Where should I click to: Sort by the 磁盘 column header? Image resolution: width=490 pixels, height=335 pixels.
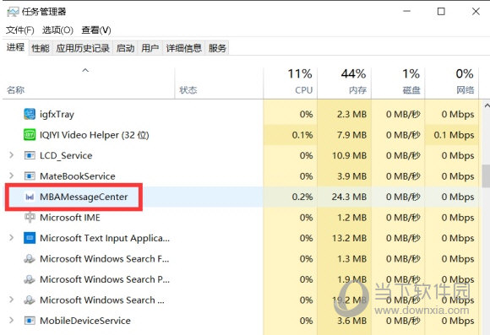click(x=398, y=83)
